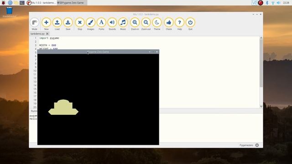This screenshot has height=164, width=292.
Task: Launch the web browser globe icon
Action: [10, 3]
